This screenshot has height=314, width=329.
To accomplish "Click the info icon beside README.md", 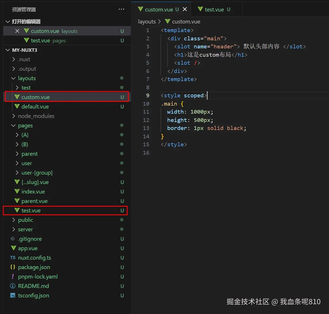I will 13,286.
